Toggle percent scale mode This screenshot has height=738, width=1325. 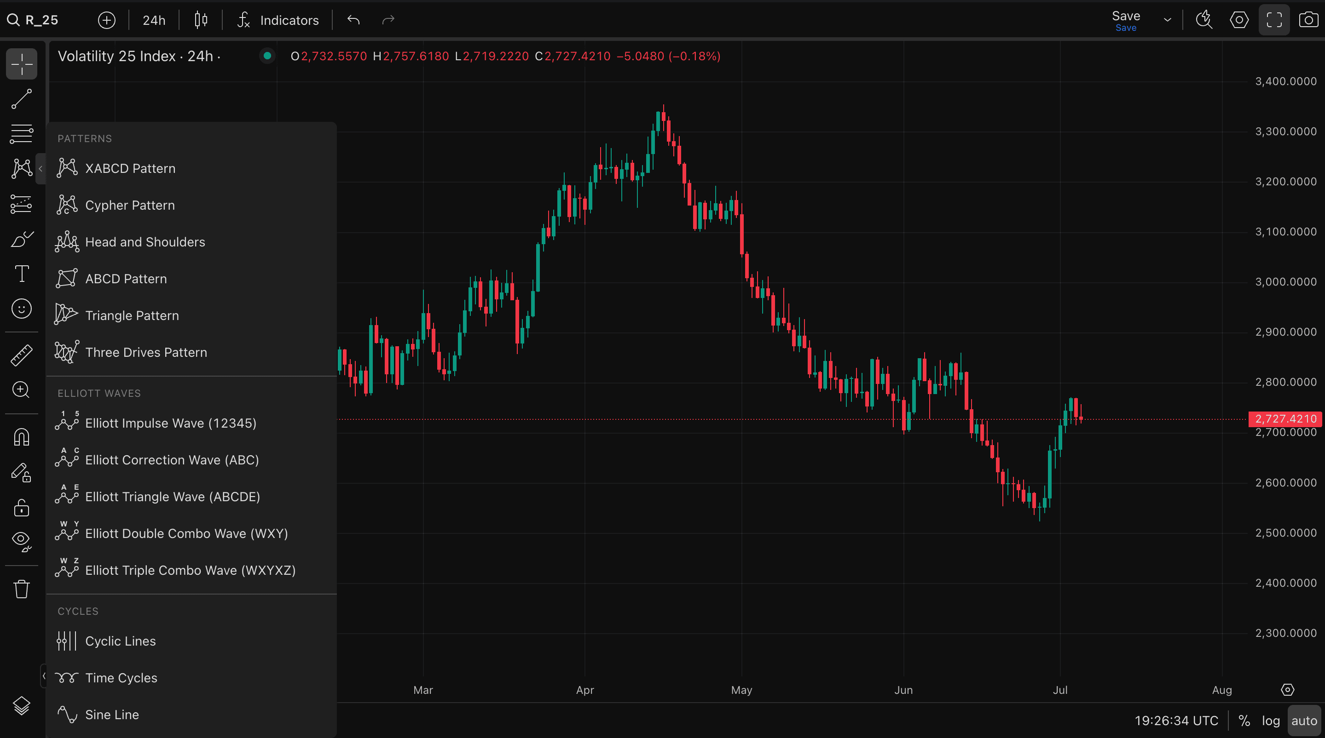[1244, 721]
